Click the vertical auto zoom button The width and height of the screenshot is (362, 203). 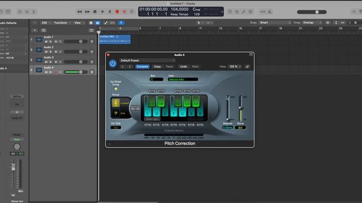pos(336,23)
